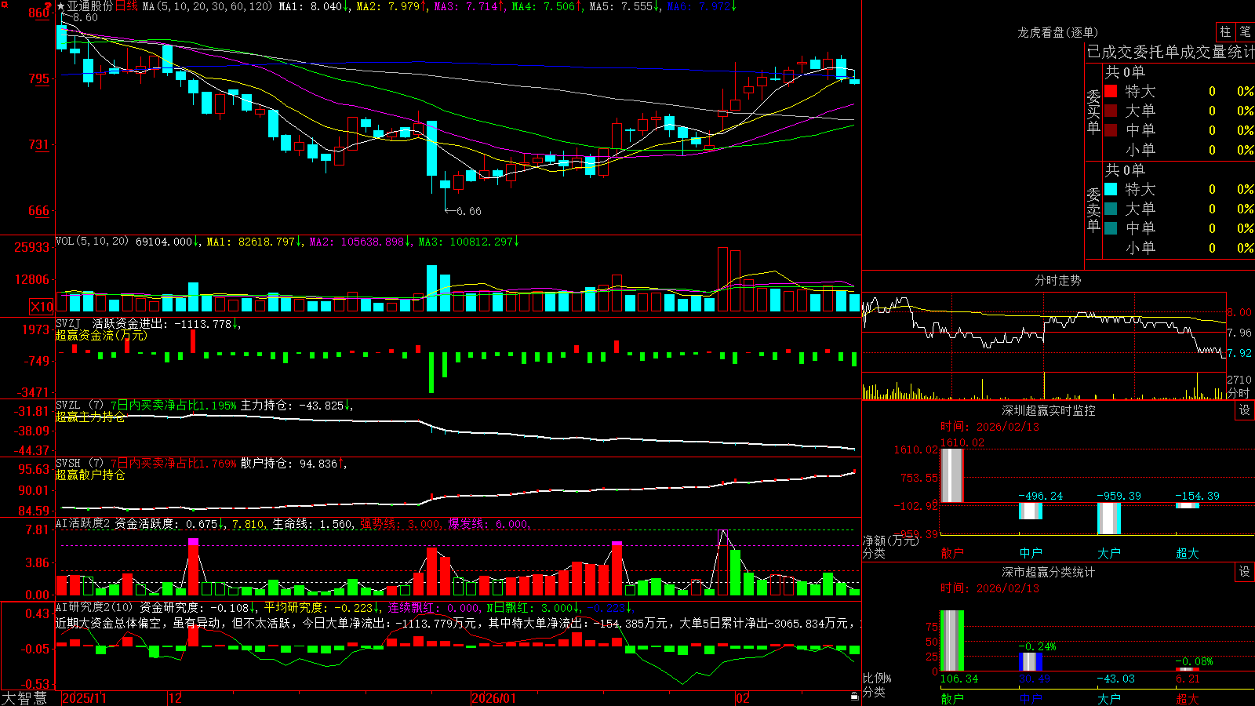Screen dimensions: 1255x706
Task: Open 设 settings for 深圳超赢实时监控
Action: point(1245,410)
